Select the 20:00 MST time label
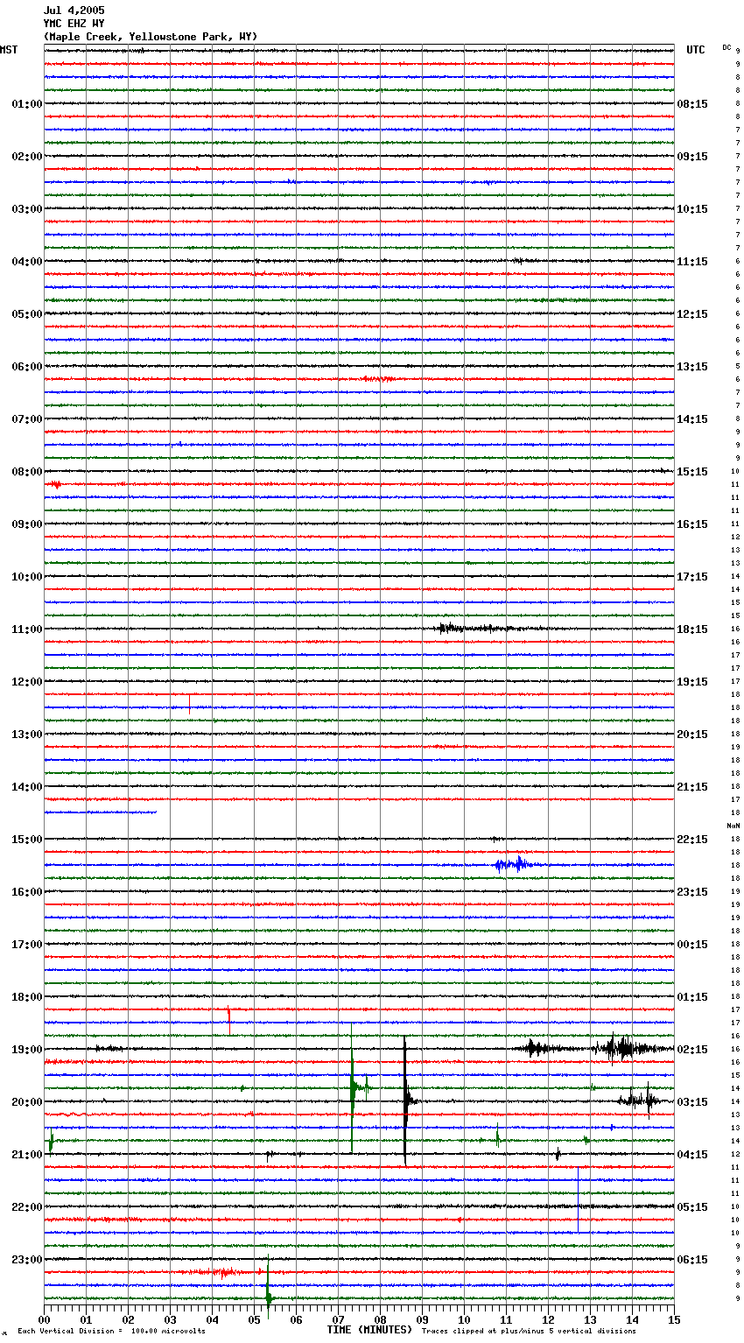 tap(27, 1102)
